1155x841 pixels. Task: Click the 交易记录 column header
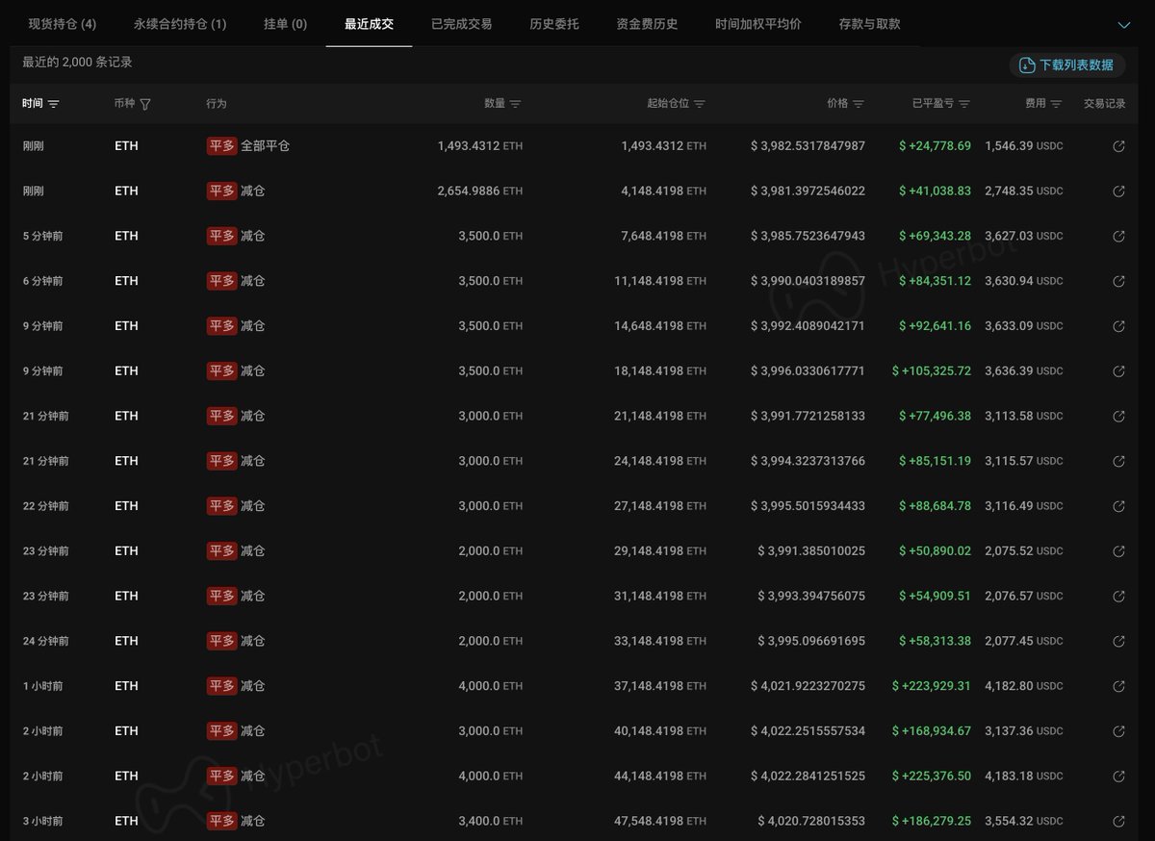point(1104,104)
